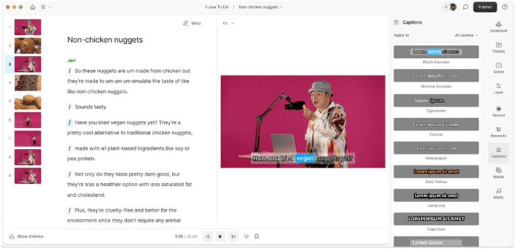Click the speaker label 'Javi'

click(x=72, y=60)
